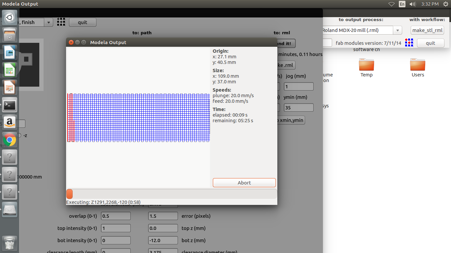The image size is (451, 253).
Task: Open the Files manager from launcher
Action: point(10,35)
